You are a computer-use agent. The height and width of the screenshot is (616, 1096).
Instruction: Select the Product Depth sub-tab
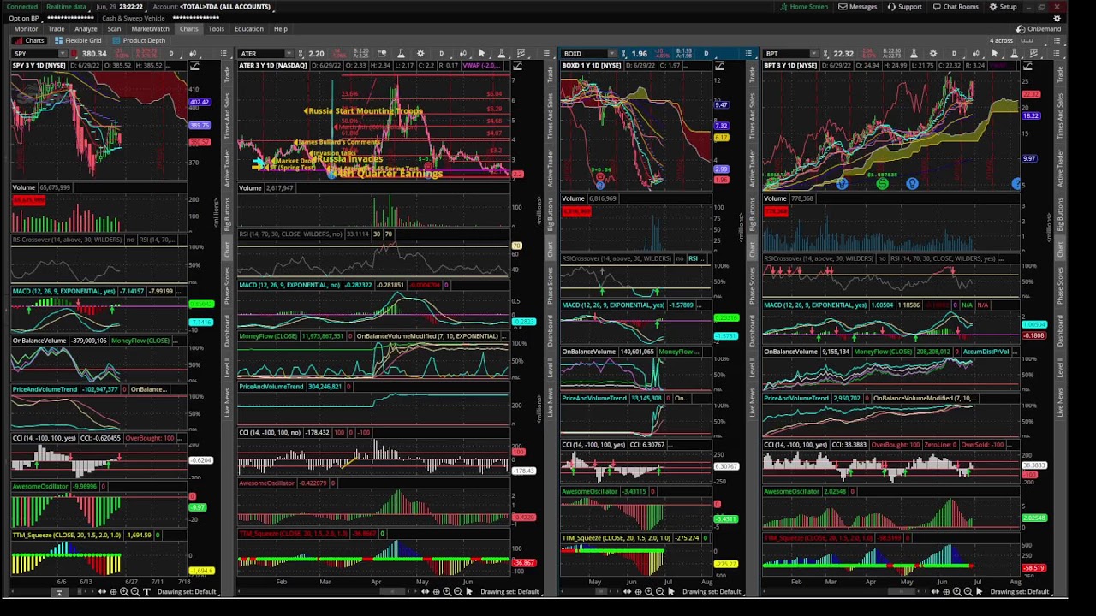tap(139, 40)
